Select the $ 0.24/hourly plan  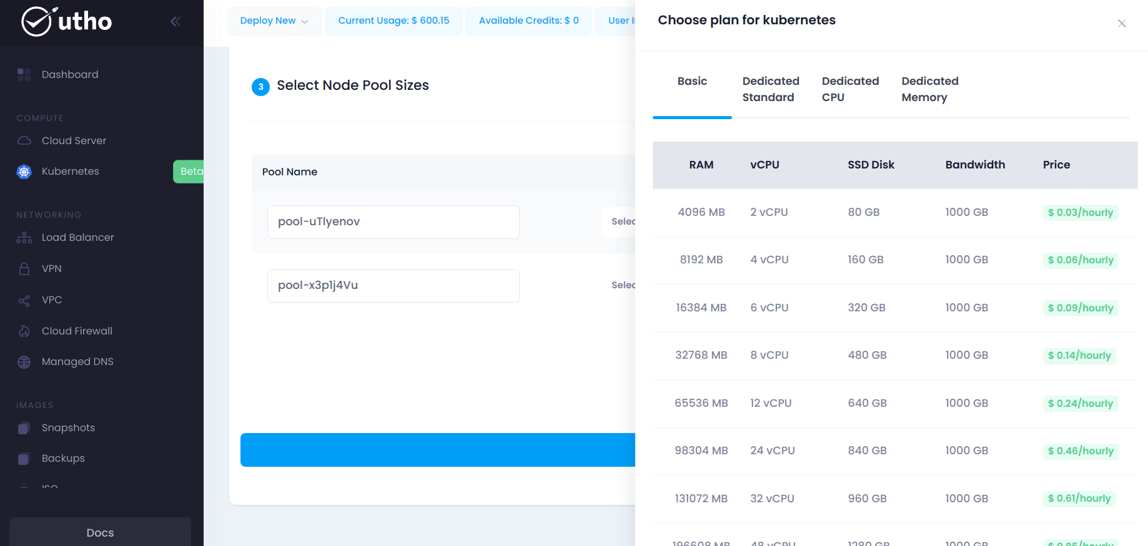[1081, 404]
